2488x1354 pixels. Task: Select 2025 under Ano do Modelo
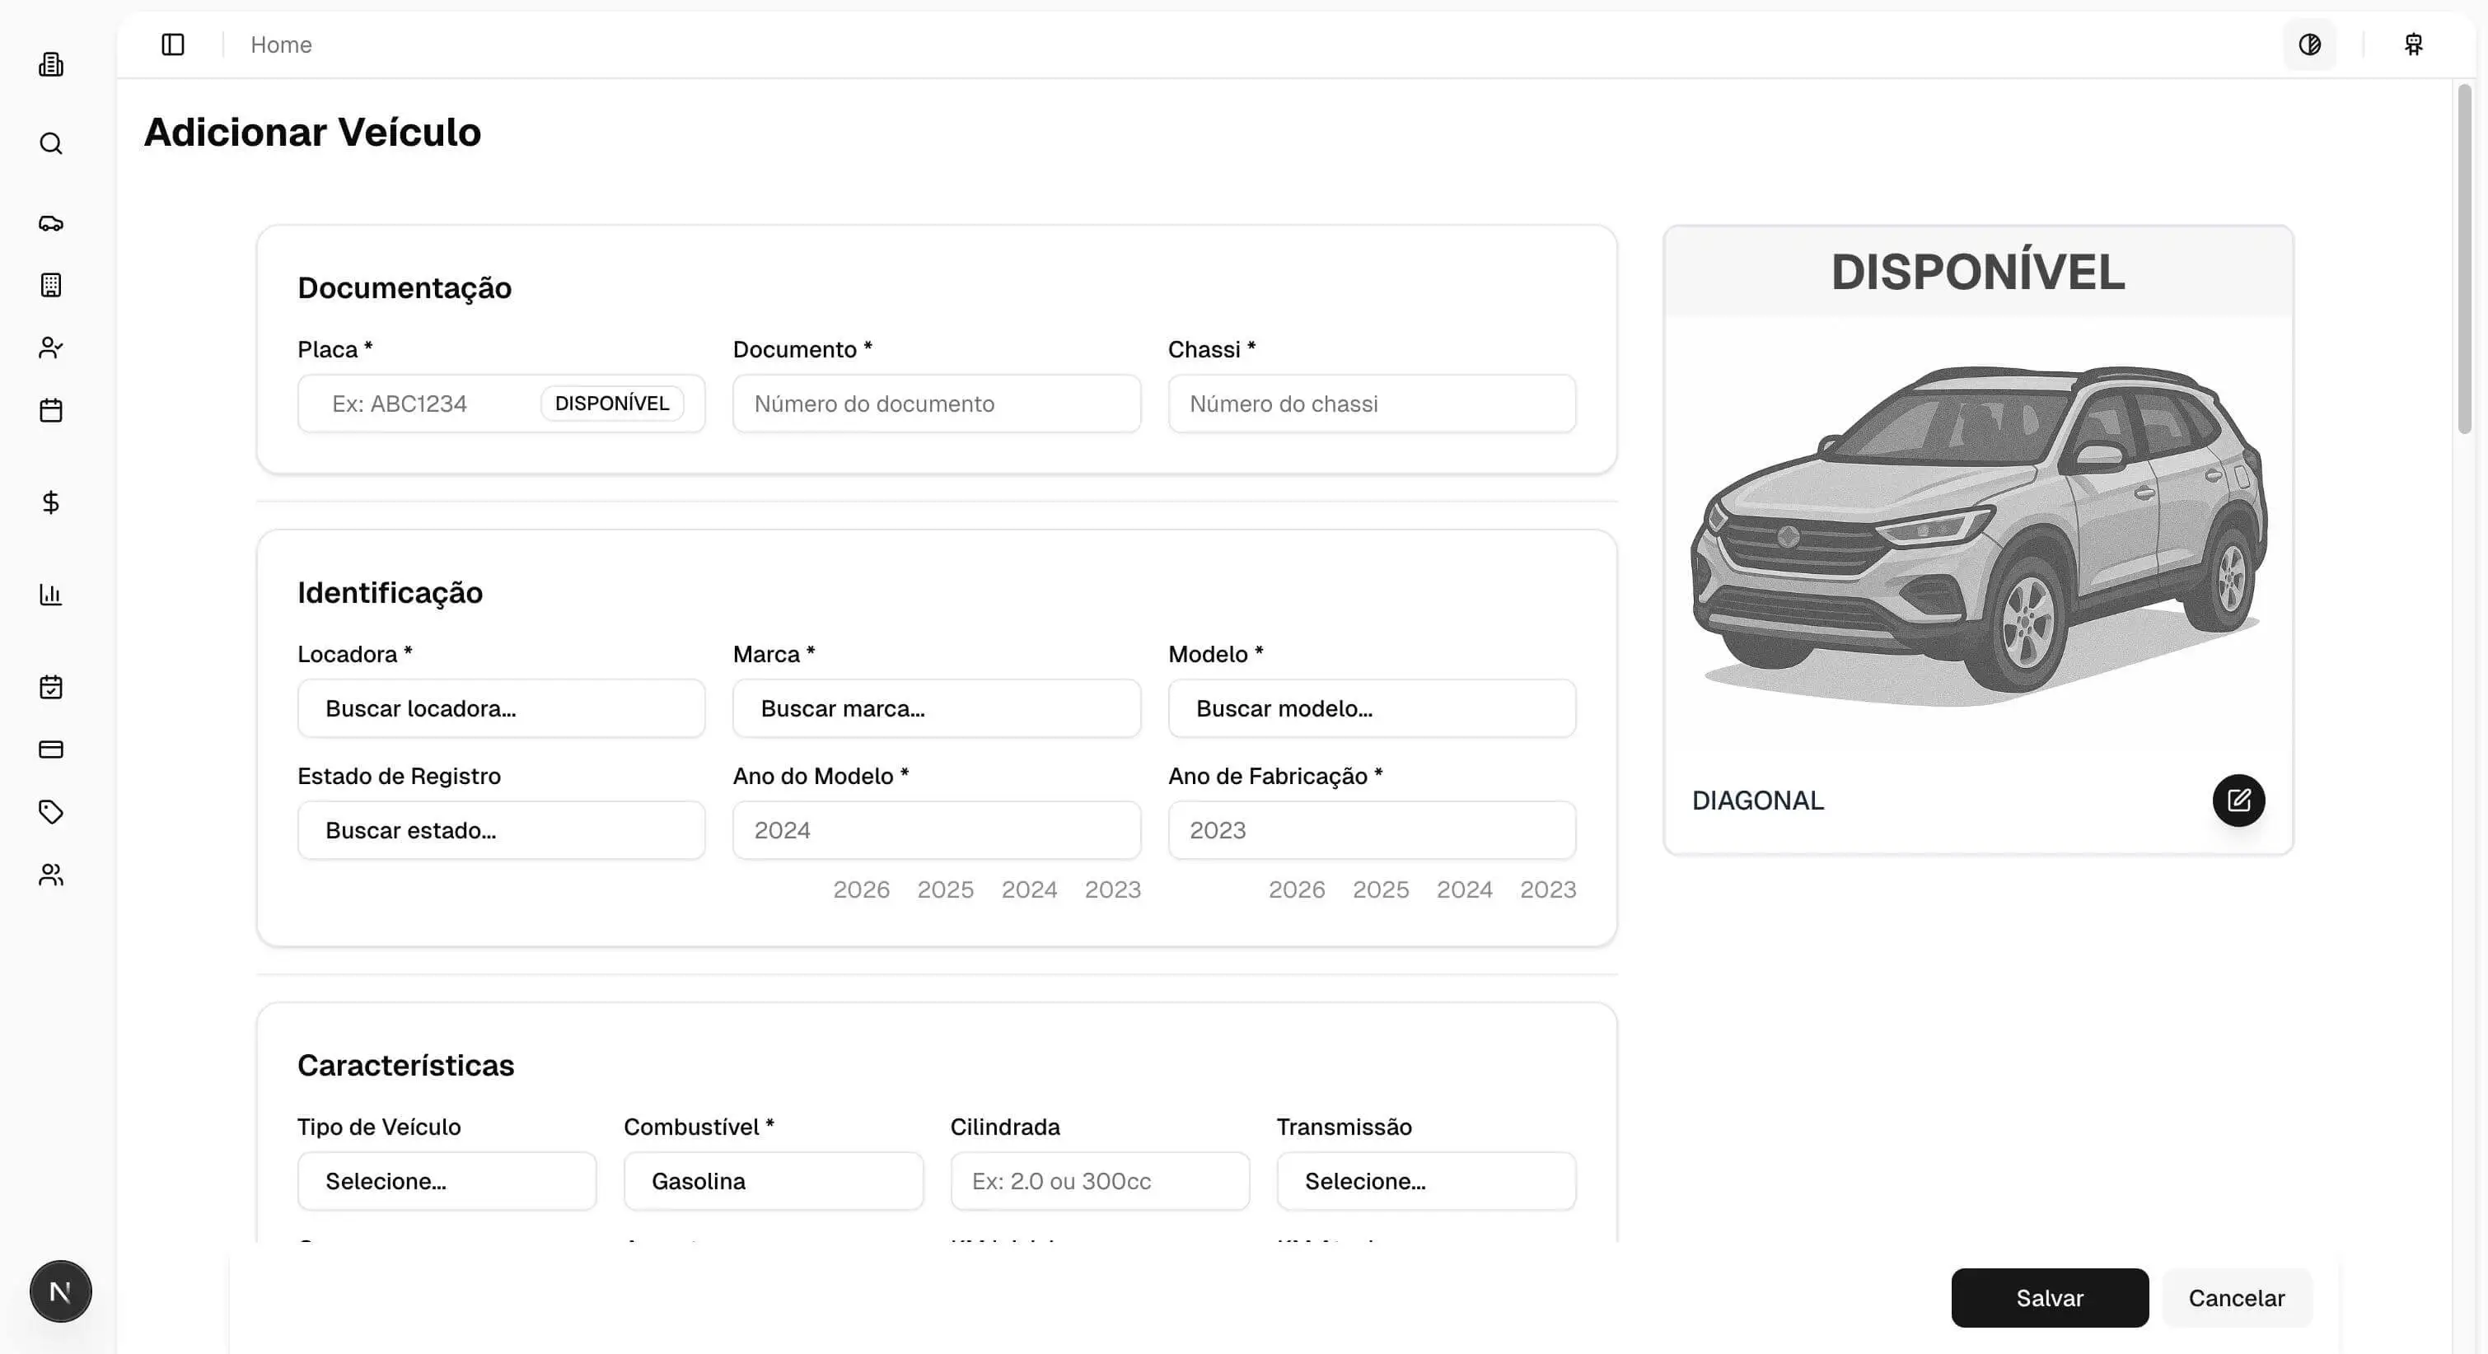pyautogui.click(x=946, y=889)
